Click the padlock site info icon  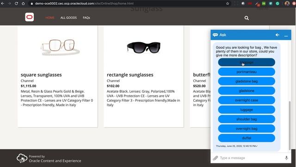tap(32, 4)
